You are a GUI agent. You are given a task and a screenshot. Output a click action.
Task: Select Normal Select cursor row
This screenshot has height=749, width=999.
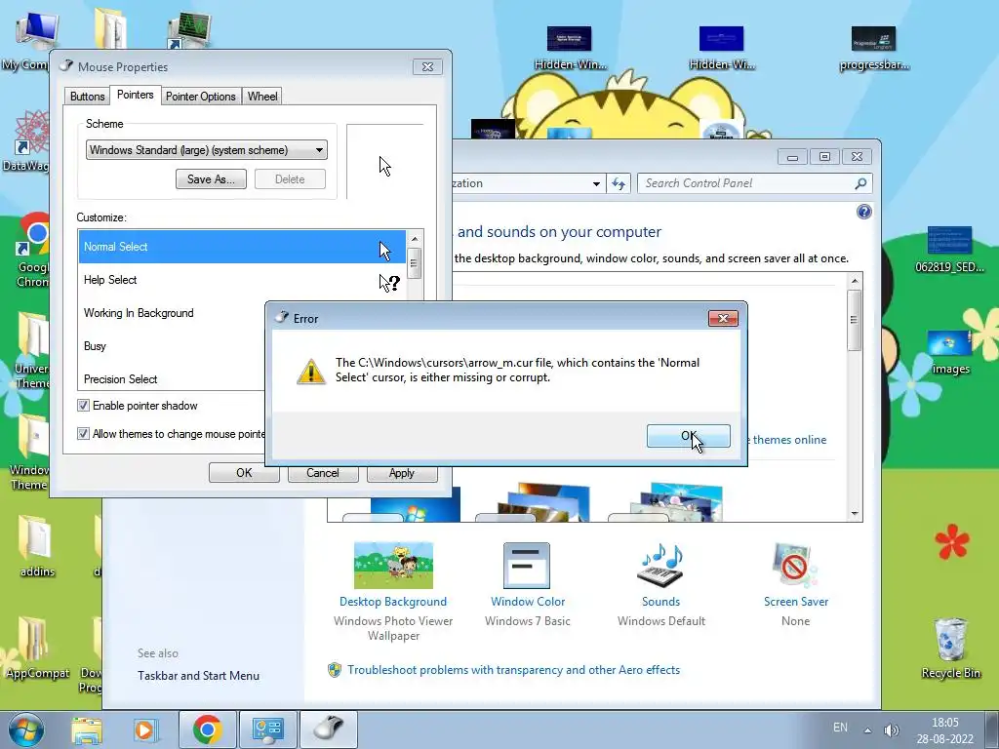point(242,247)
